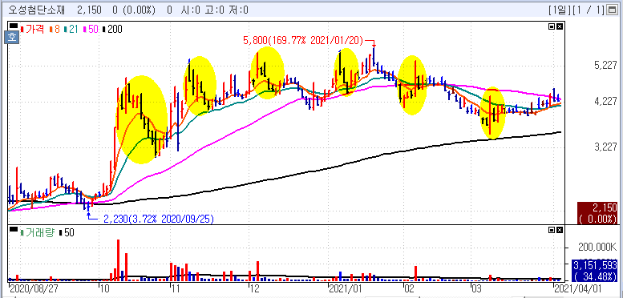Select the red 가격 legend entry
The height and width of the screenshot is (298, 623).
33,29
